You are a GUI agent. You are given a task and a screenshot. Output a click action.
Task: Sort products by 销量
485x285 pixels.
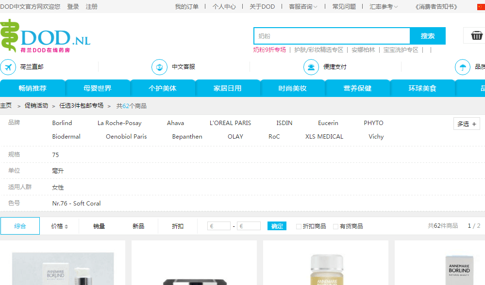click(99, 226)
